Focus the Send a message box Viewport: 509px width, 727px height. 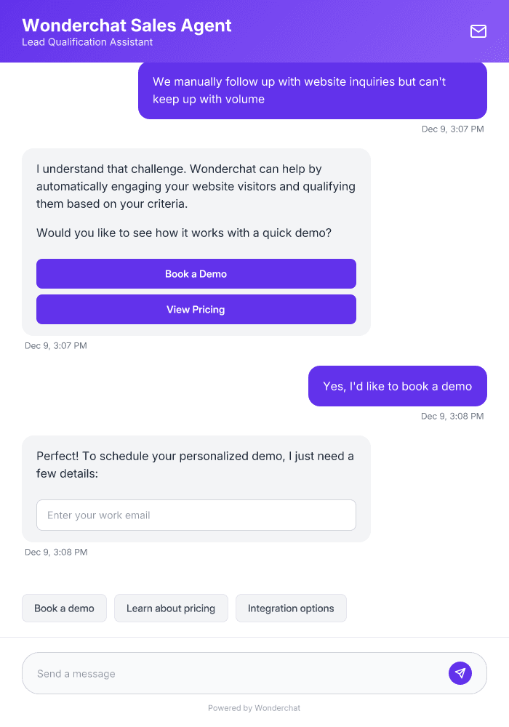[x=218, y=672]
